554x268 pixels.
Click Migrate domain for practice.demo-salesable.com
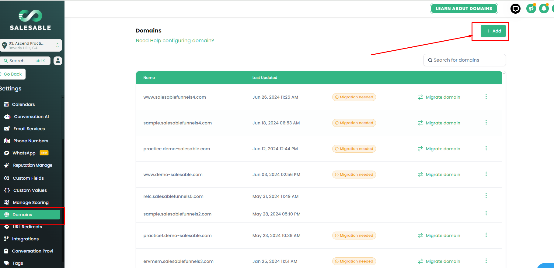[439, 149]
